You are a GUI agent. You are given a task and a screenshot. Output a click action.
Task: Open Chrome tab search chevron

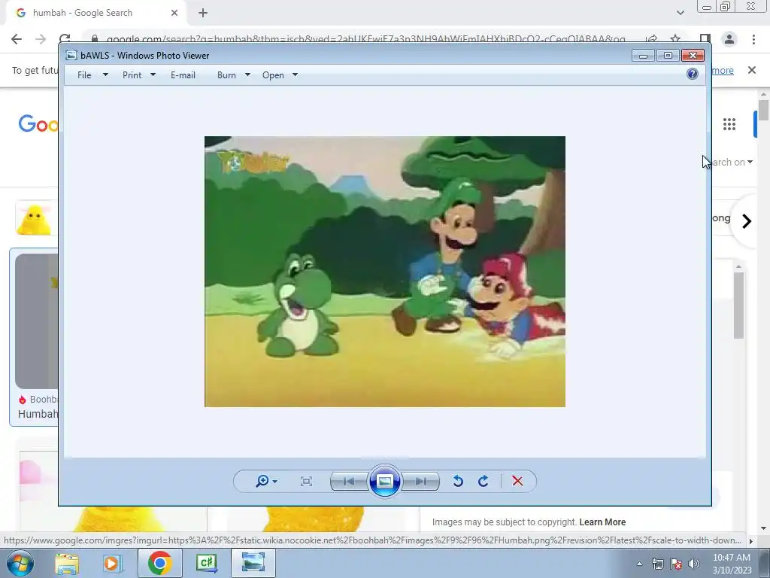tap(680, 13)
